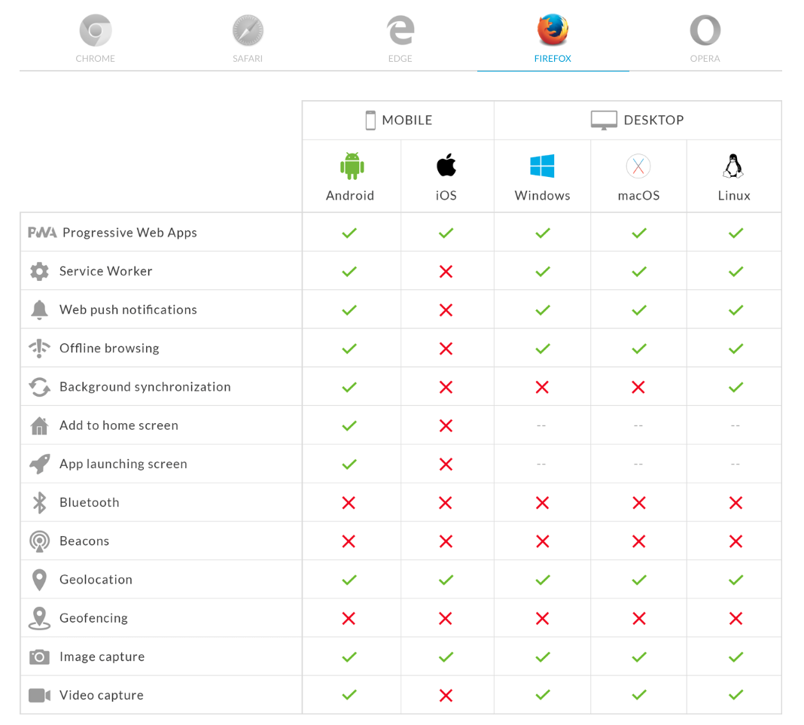The width and height of the screenshot is (804, 725).
Task: Click the Video capture camcorder icon
Action: [39, 695]
